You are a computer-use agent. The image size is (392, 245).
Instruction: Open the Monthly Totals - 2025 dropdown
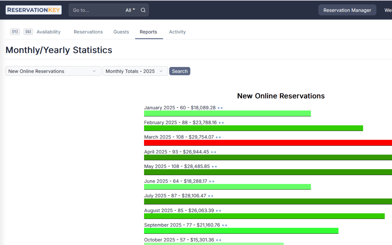(135, 71)
